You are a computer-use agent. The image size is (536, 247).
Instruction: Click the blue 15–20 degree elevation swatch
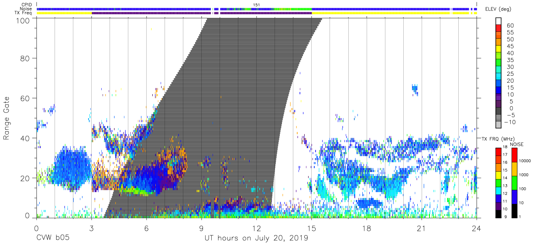point(498,83)
